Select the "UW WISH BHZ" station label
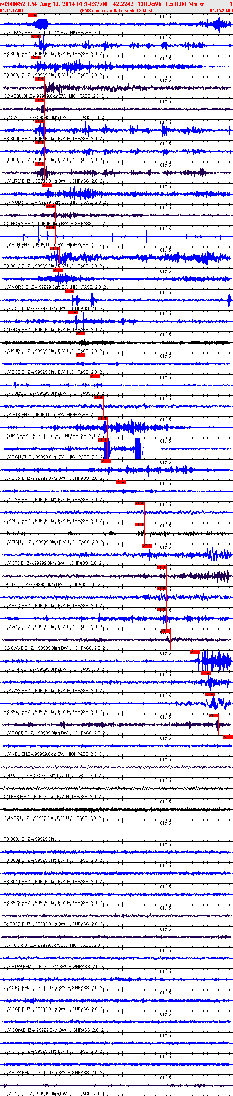Screen dimensions: 233x1096 pos(19,1094)
